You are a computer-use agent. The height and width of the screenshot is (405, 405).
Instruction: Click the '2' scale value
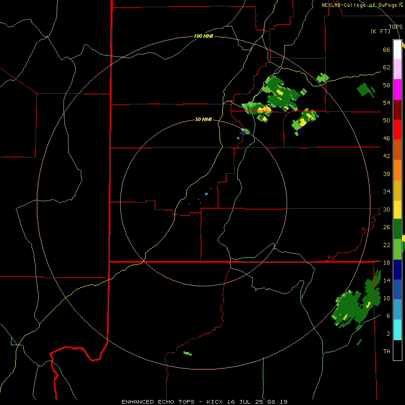tap(388, 334)
